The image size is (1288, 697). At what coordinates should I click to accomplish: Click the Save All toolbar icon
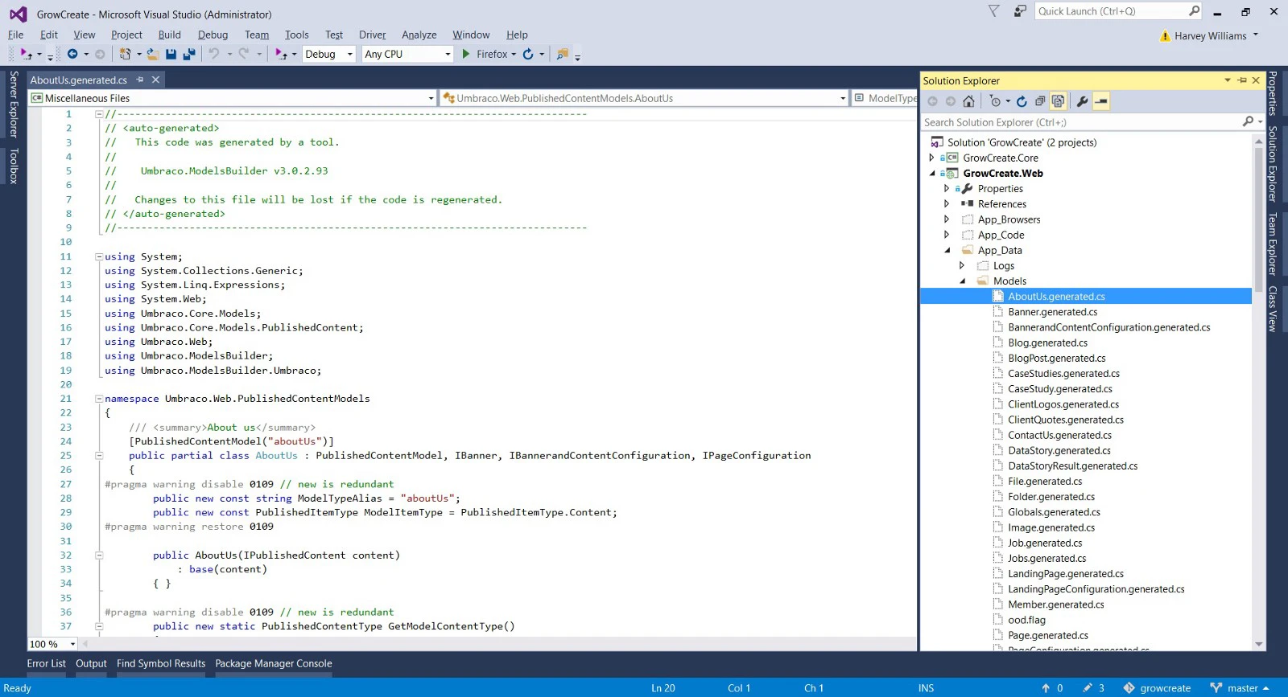click(189, 54)
